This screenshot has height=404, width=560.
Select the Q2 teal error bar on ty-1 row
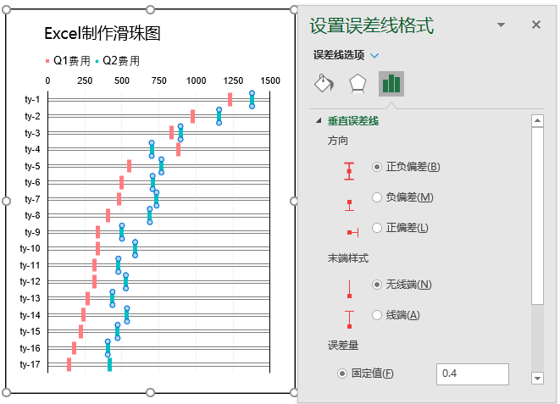click(252, 100)
